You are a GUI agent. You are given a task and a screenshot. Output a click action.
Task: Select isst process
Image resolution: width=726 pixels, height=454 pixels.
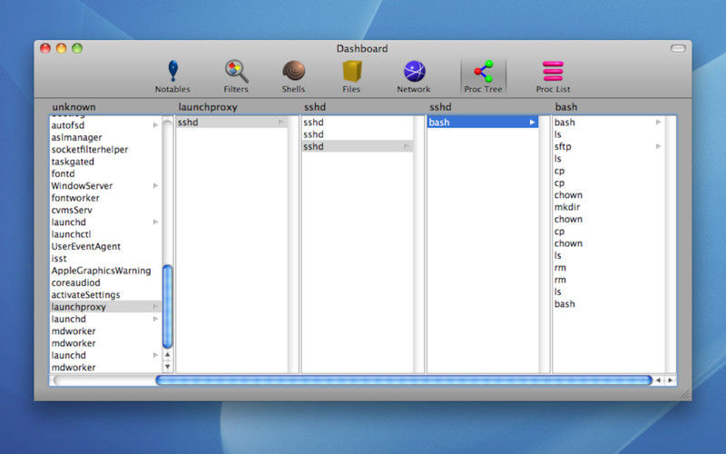pyautogui.click(x=105, y=259)
